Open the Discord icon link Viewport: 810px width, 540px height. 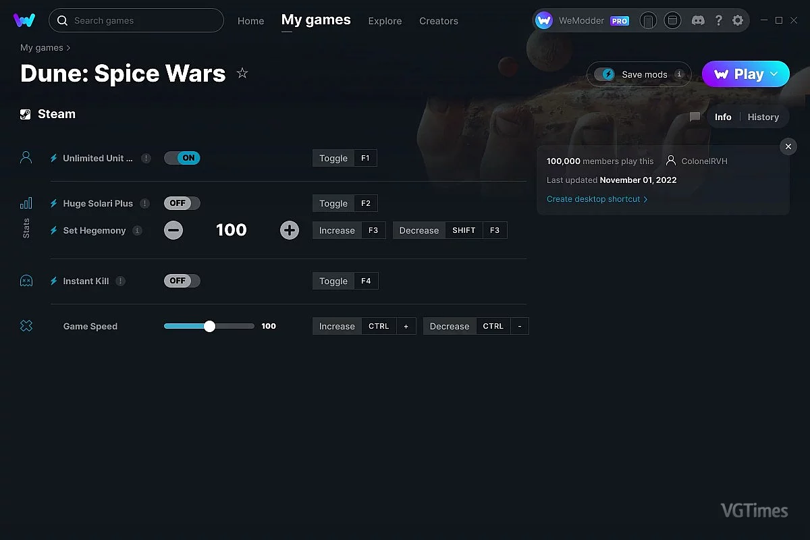pyautogui.click(x=699, y=21)
